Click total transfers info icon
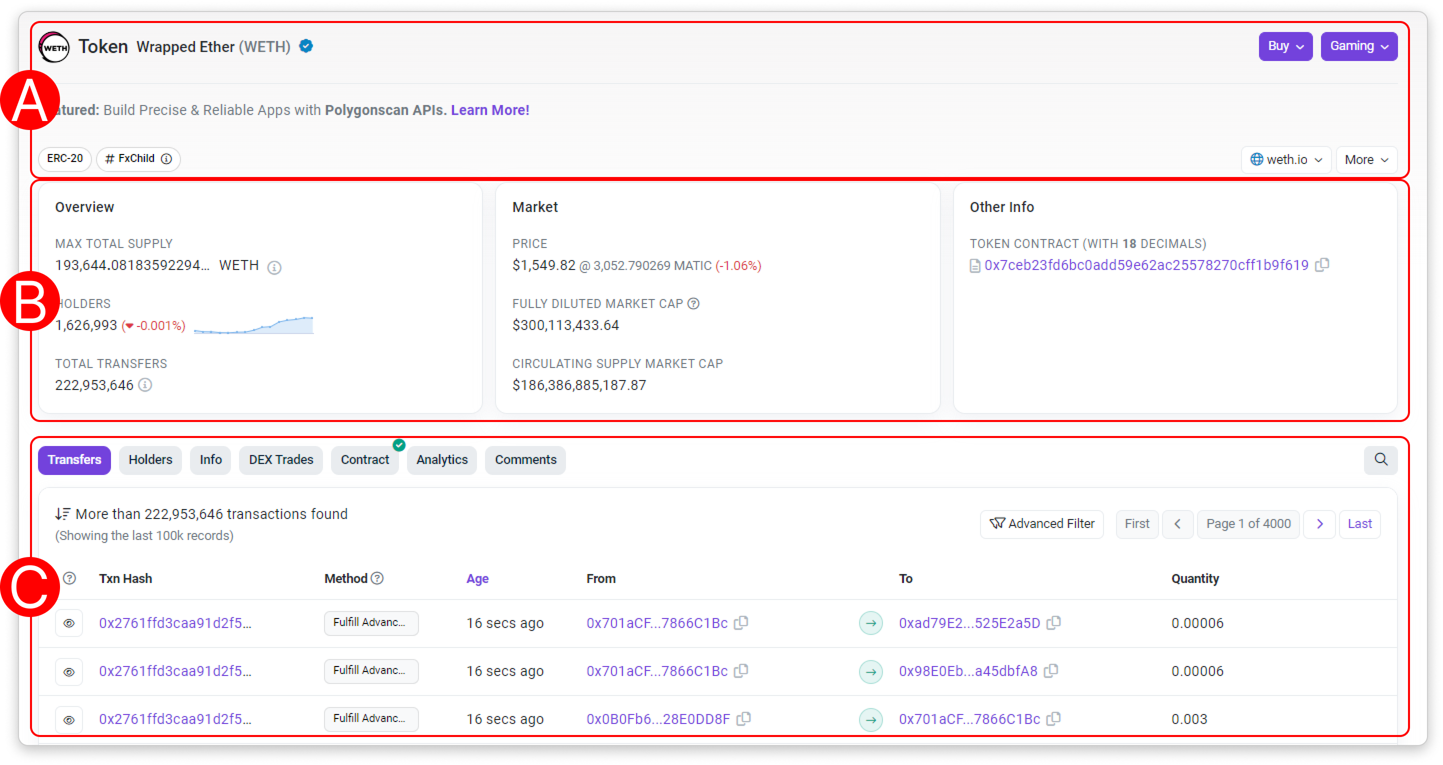The height and width of the screenshot is (765, 1443). tap(145, 384)
